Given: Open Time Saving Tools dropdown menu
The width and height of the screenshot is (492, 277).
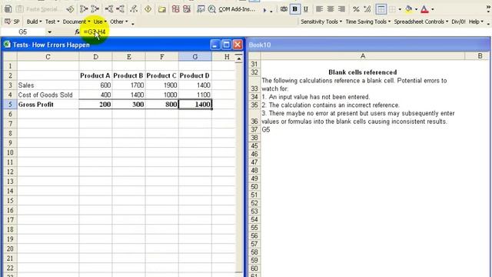Looking at the screenshot, I should (367, 22).
